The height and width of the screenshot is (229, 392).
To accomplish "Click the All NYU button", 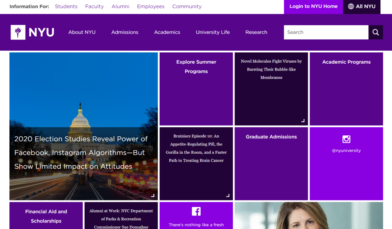I will (362, 7).
